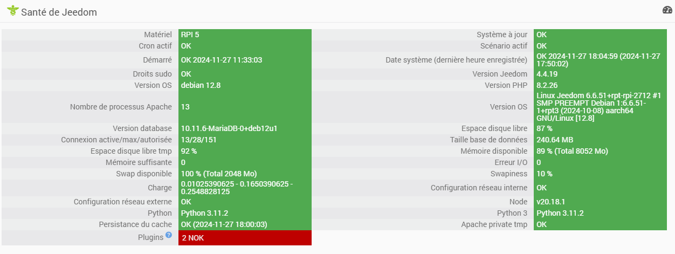
Task: Open the benchmark gauge icon top-right
Action: (667, 10)
